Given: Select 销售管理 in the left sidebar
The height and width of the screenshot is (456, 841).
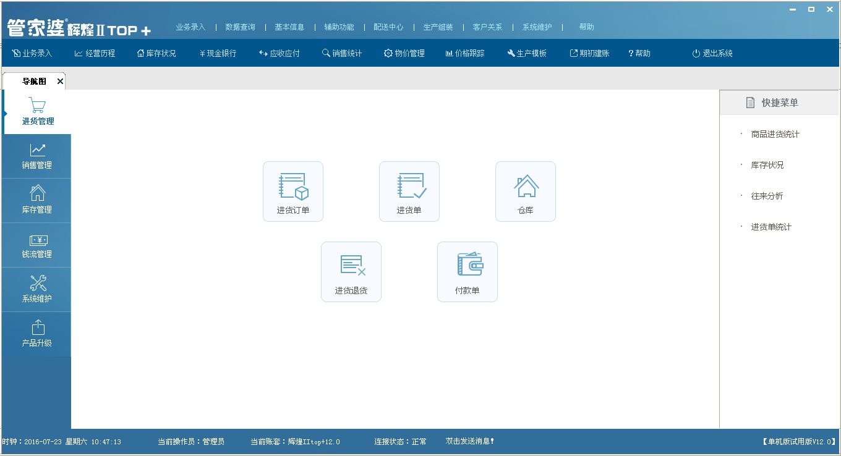Looking at the screenshot, I should pos(36,156).
